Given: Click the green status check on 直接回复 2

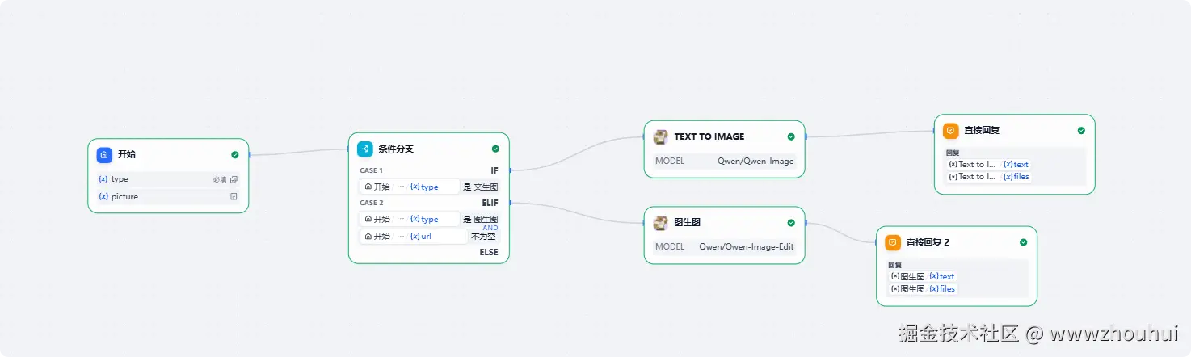Looking at the screenshot, I should (x=1023, y=242).
